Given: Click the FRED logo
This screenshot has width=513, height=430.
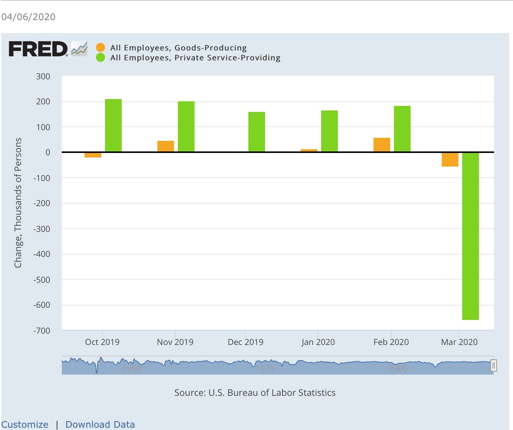Looking at the screenshot, I should click(x=38, y=49).
